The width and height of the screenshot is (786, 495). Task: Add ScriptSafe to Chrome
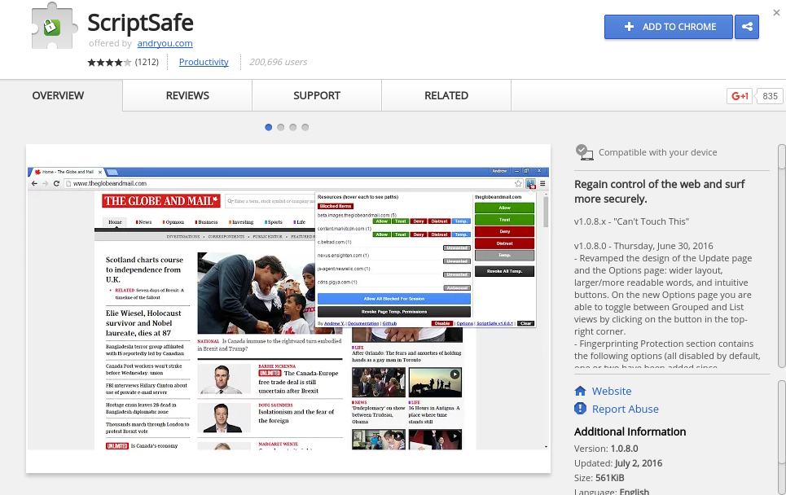point(669,27)
